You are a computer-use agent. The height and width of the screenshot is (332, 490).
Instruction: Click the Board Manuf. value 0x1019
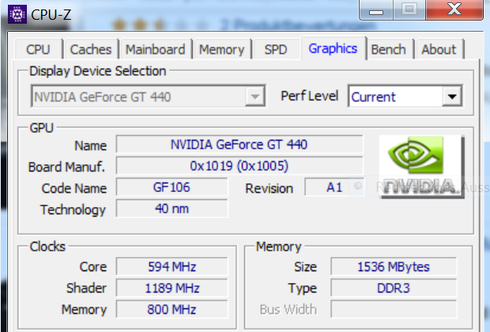click(x=239, y=166)
